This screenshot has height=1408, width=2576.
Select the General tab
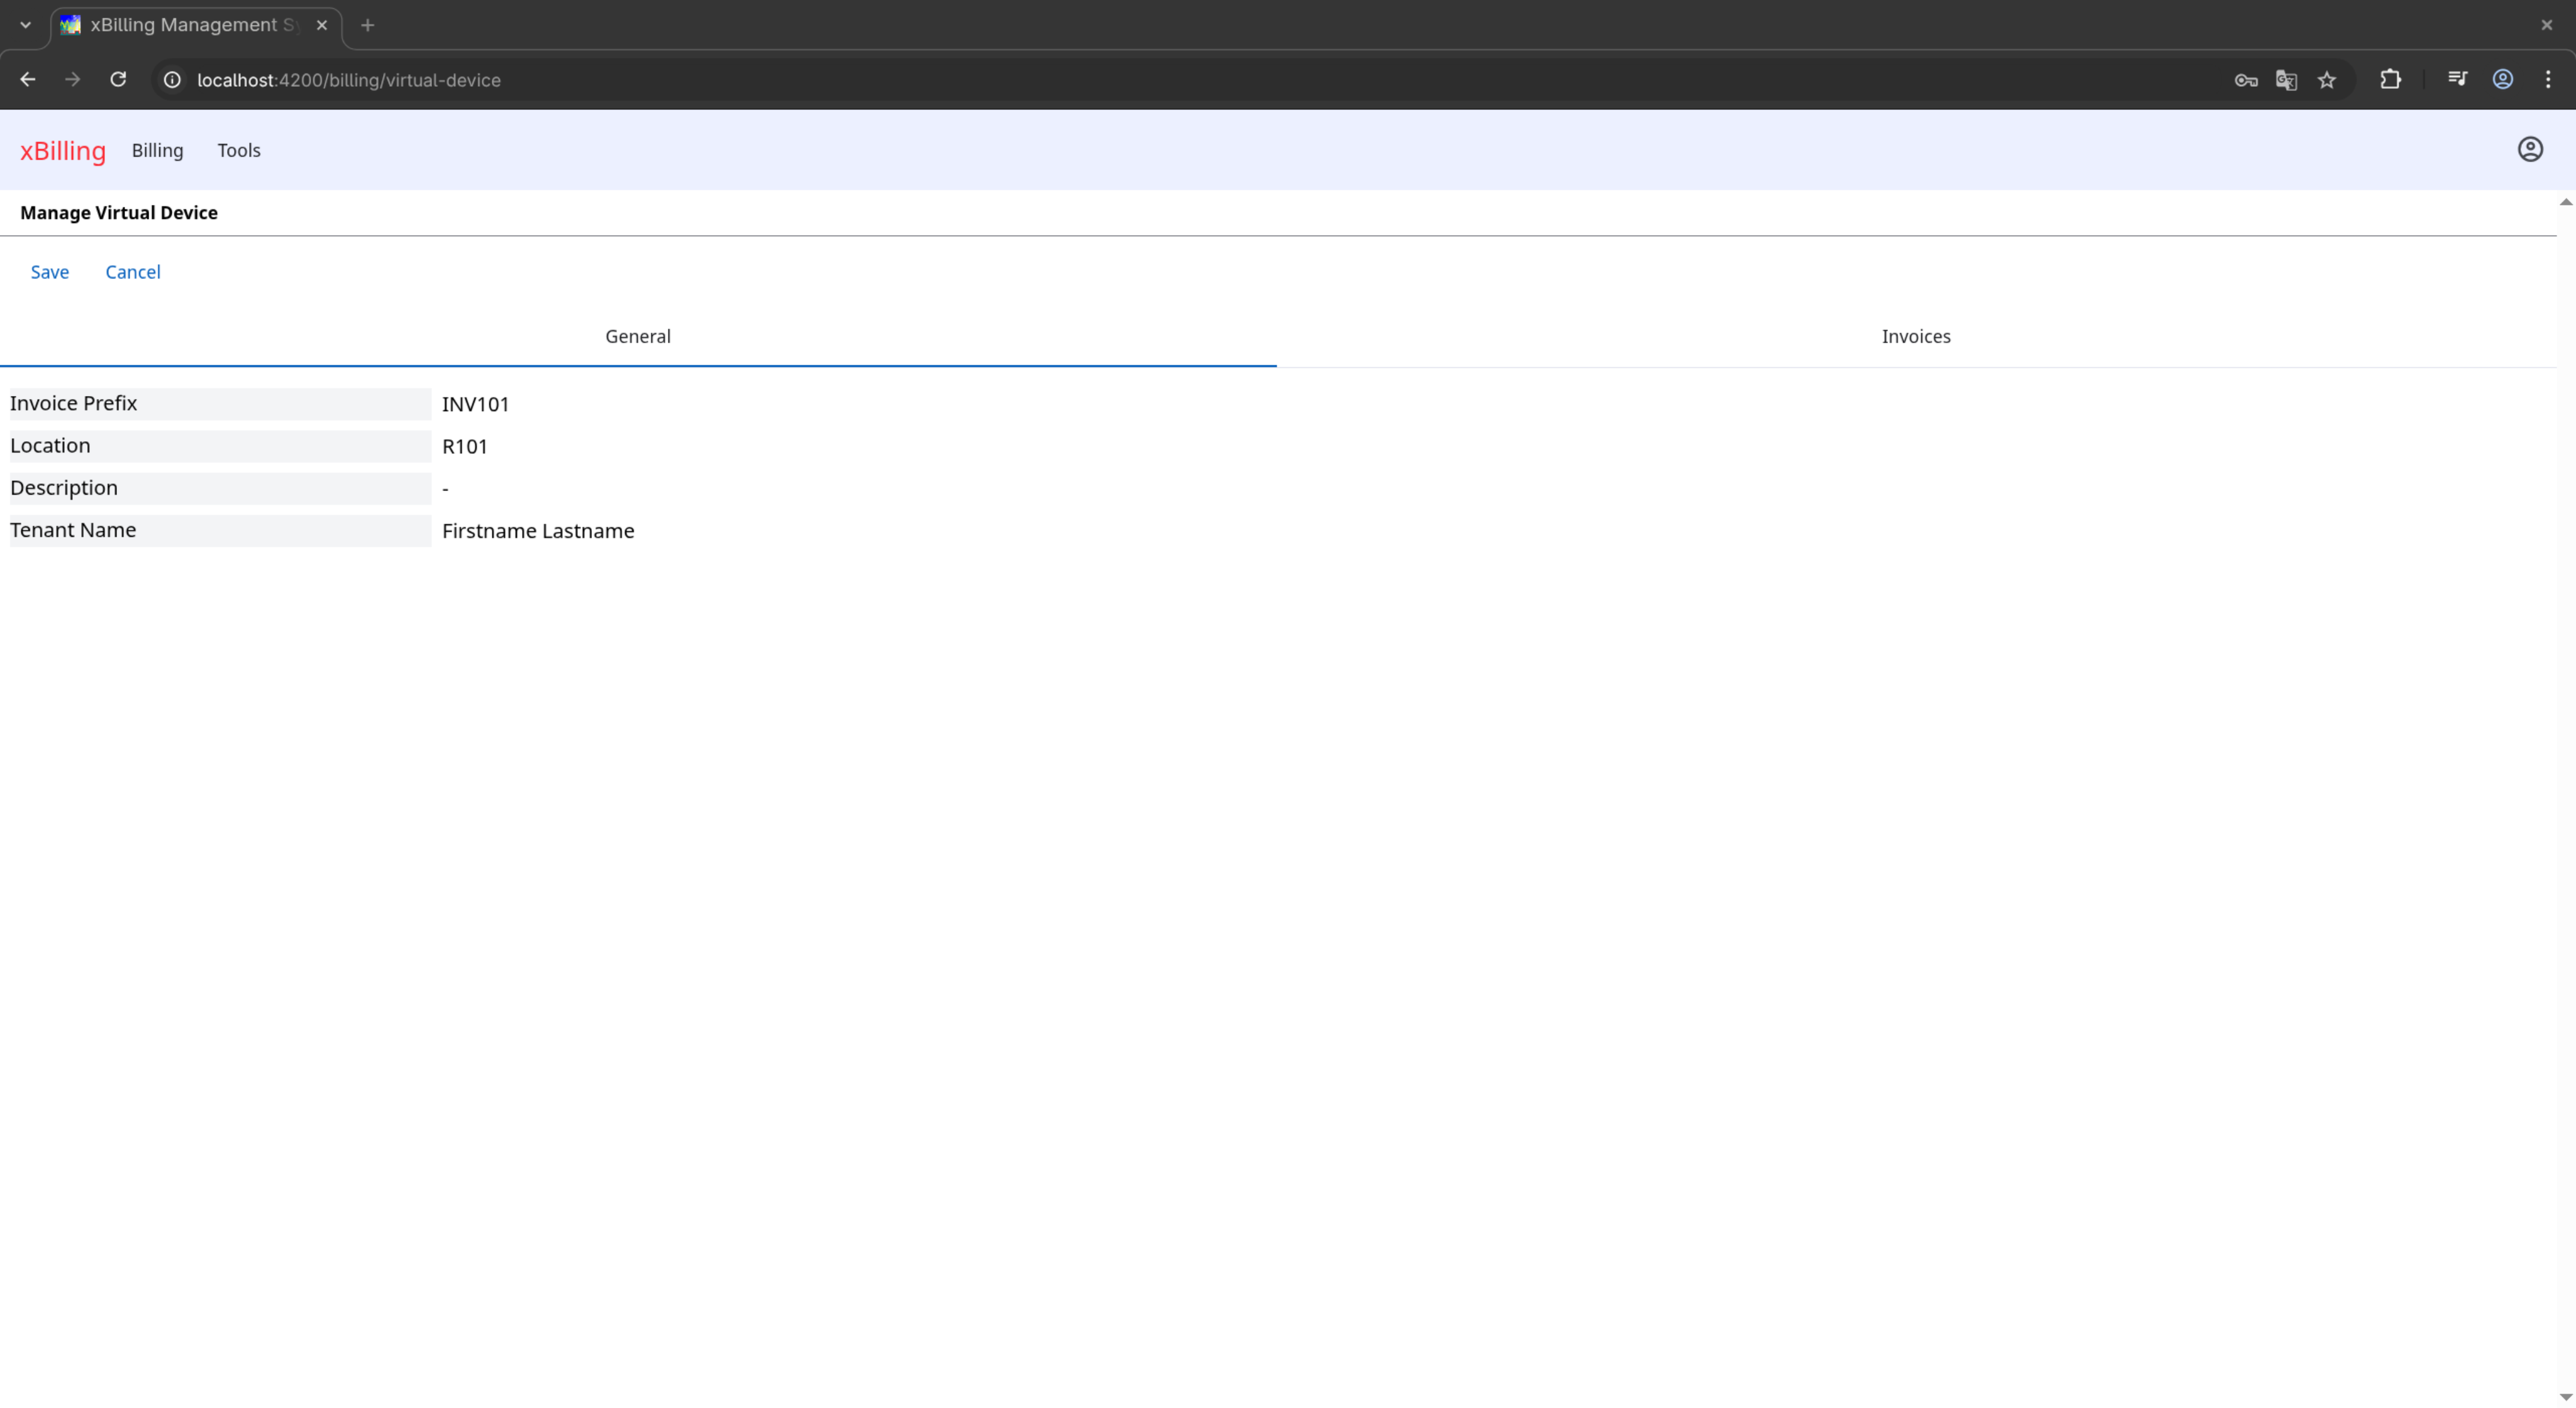[637, 337]
